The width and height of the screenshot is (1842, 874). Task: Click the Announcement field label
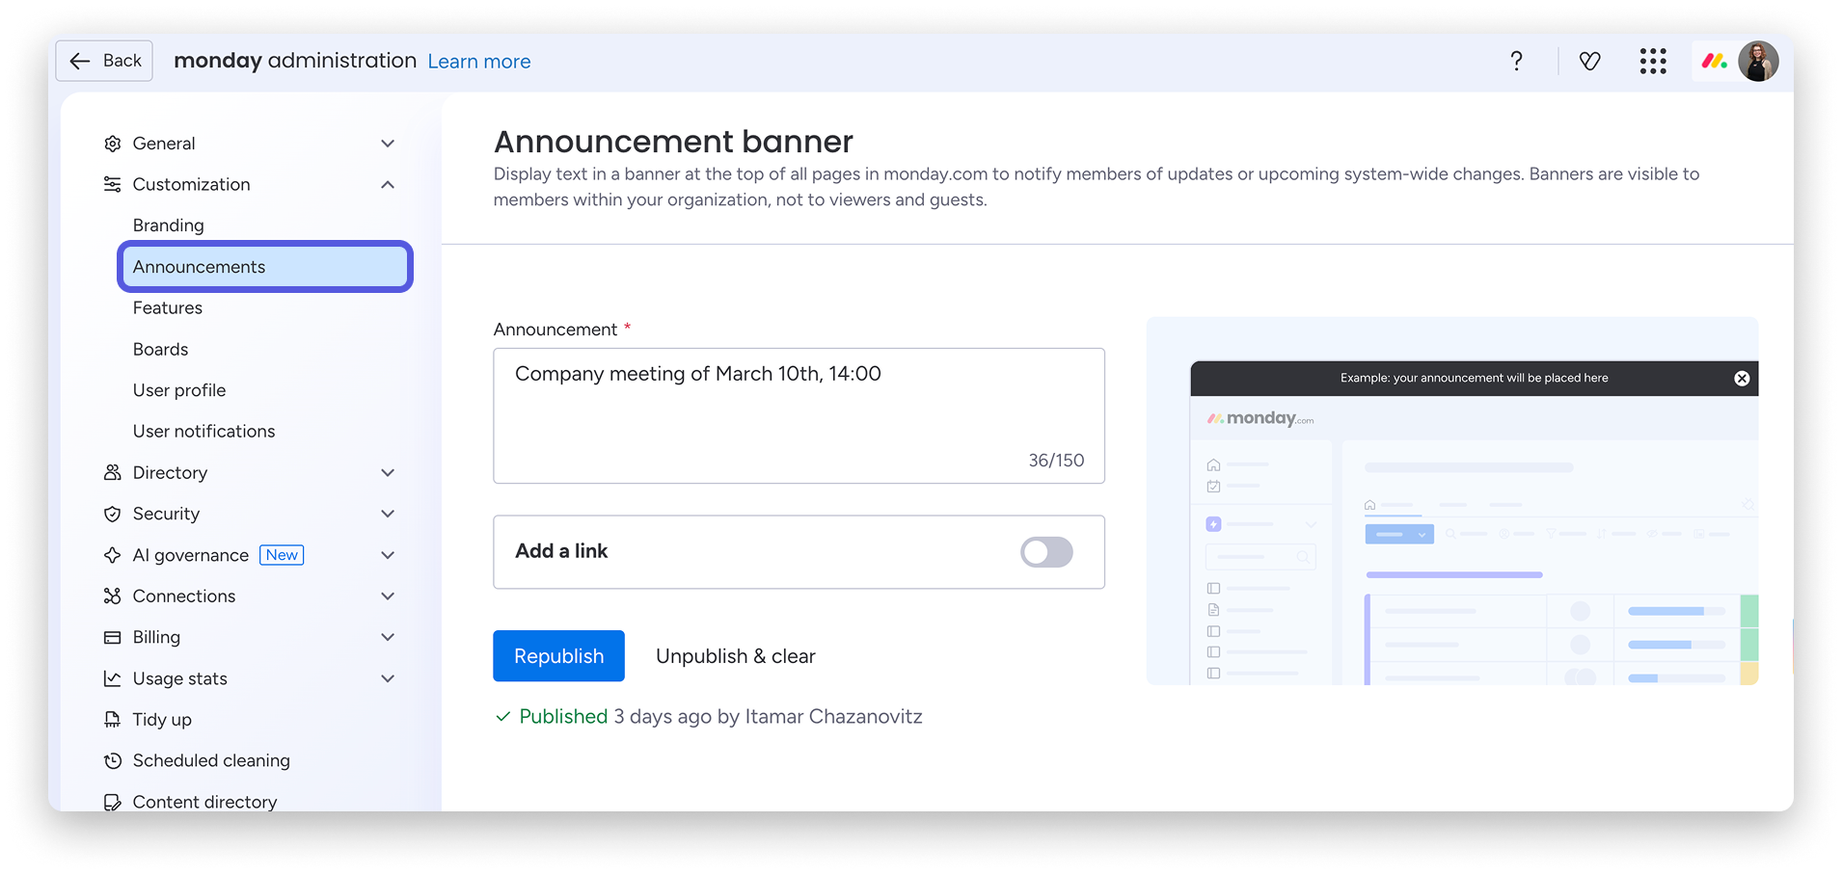coord(555,330)
